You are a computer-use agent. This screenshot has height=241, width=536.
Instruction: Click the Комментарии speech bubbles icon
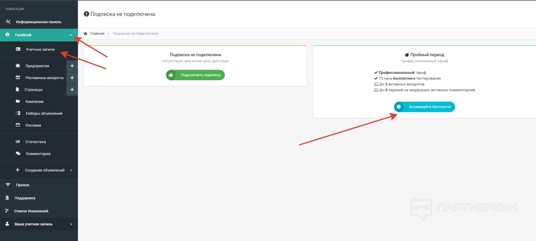pyautogui.click(x=18, y=154)
